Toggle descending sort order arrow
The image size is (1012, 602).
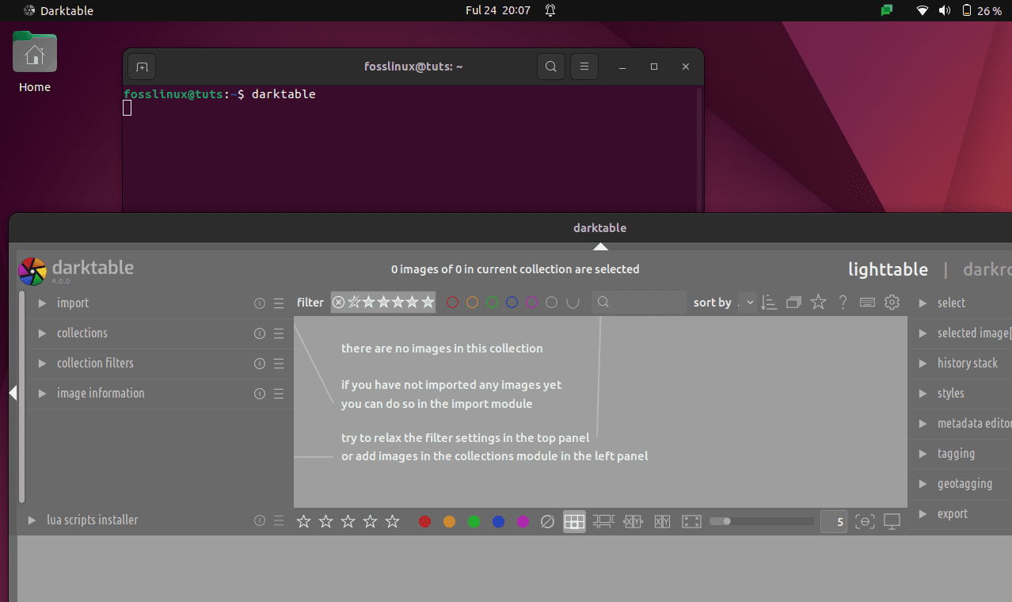[769, 302]
